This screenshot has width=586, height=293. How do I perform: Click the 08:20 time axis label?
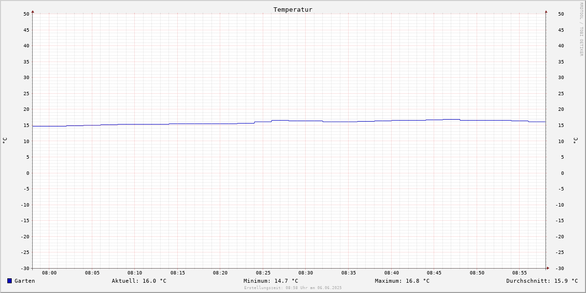click(220, 273)
